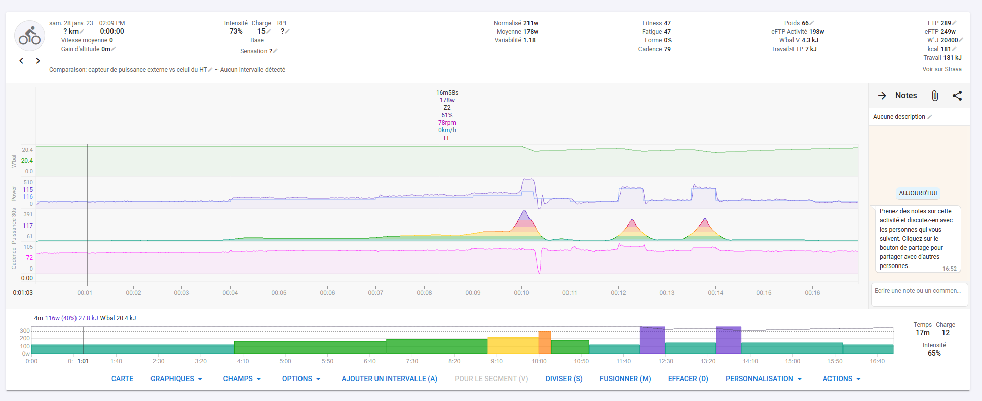Viewport: 982px width, 401px height.
Task: Click FUSIONNER (M) button
Action: (x=625, y=379)
